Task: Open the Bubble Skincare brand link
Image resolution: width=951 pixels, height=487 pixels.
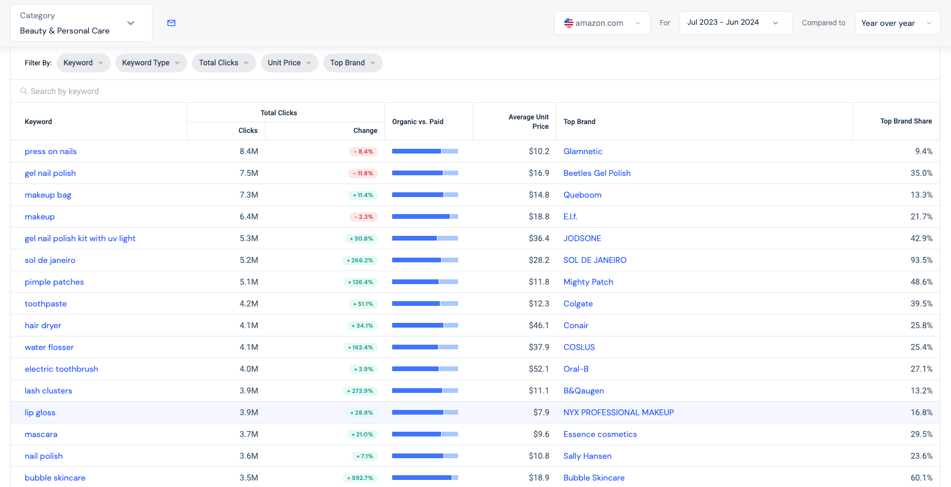Action: coord(594,478)
